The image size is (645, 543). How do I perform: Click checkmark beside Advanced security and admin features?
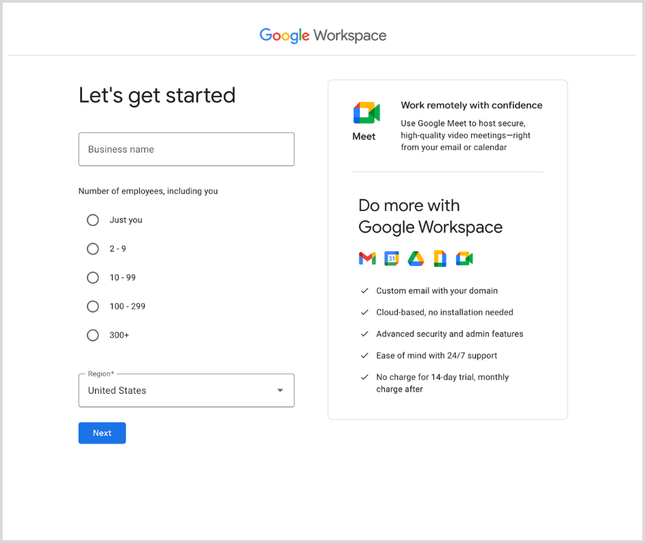[x=365, y=334]
